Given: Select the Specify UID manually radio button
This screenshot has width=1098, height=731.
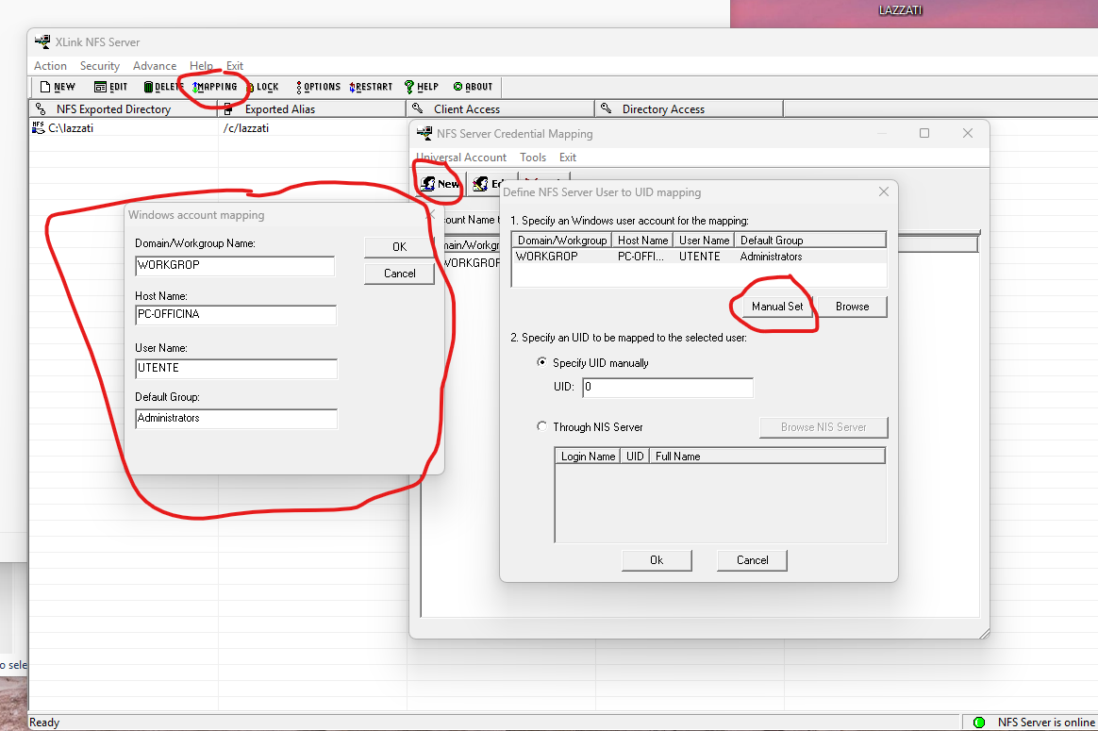Looking at the screenshot, I should point(541,362).
